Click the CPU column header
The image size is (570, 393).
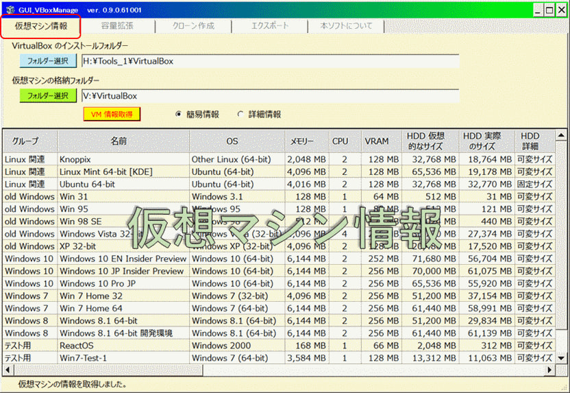[x=345, y=141]
